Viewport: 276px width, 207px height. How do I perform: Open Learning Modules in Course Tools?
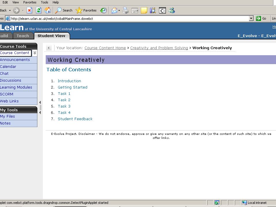(18, 87)
